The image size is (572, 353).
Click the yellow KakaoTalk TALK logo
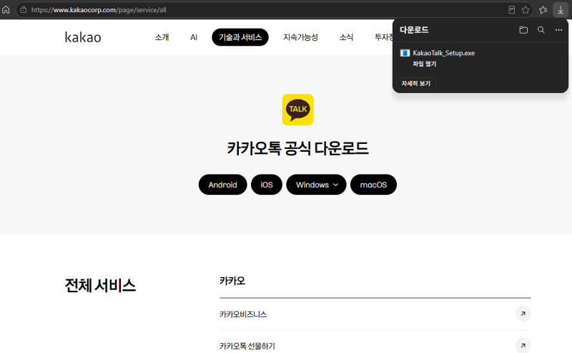[297, 110]
